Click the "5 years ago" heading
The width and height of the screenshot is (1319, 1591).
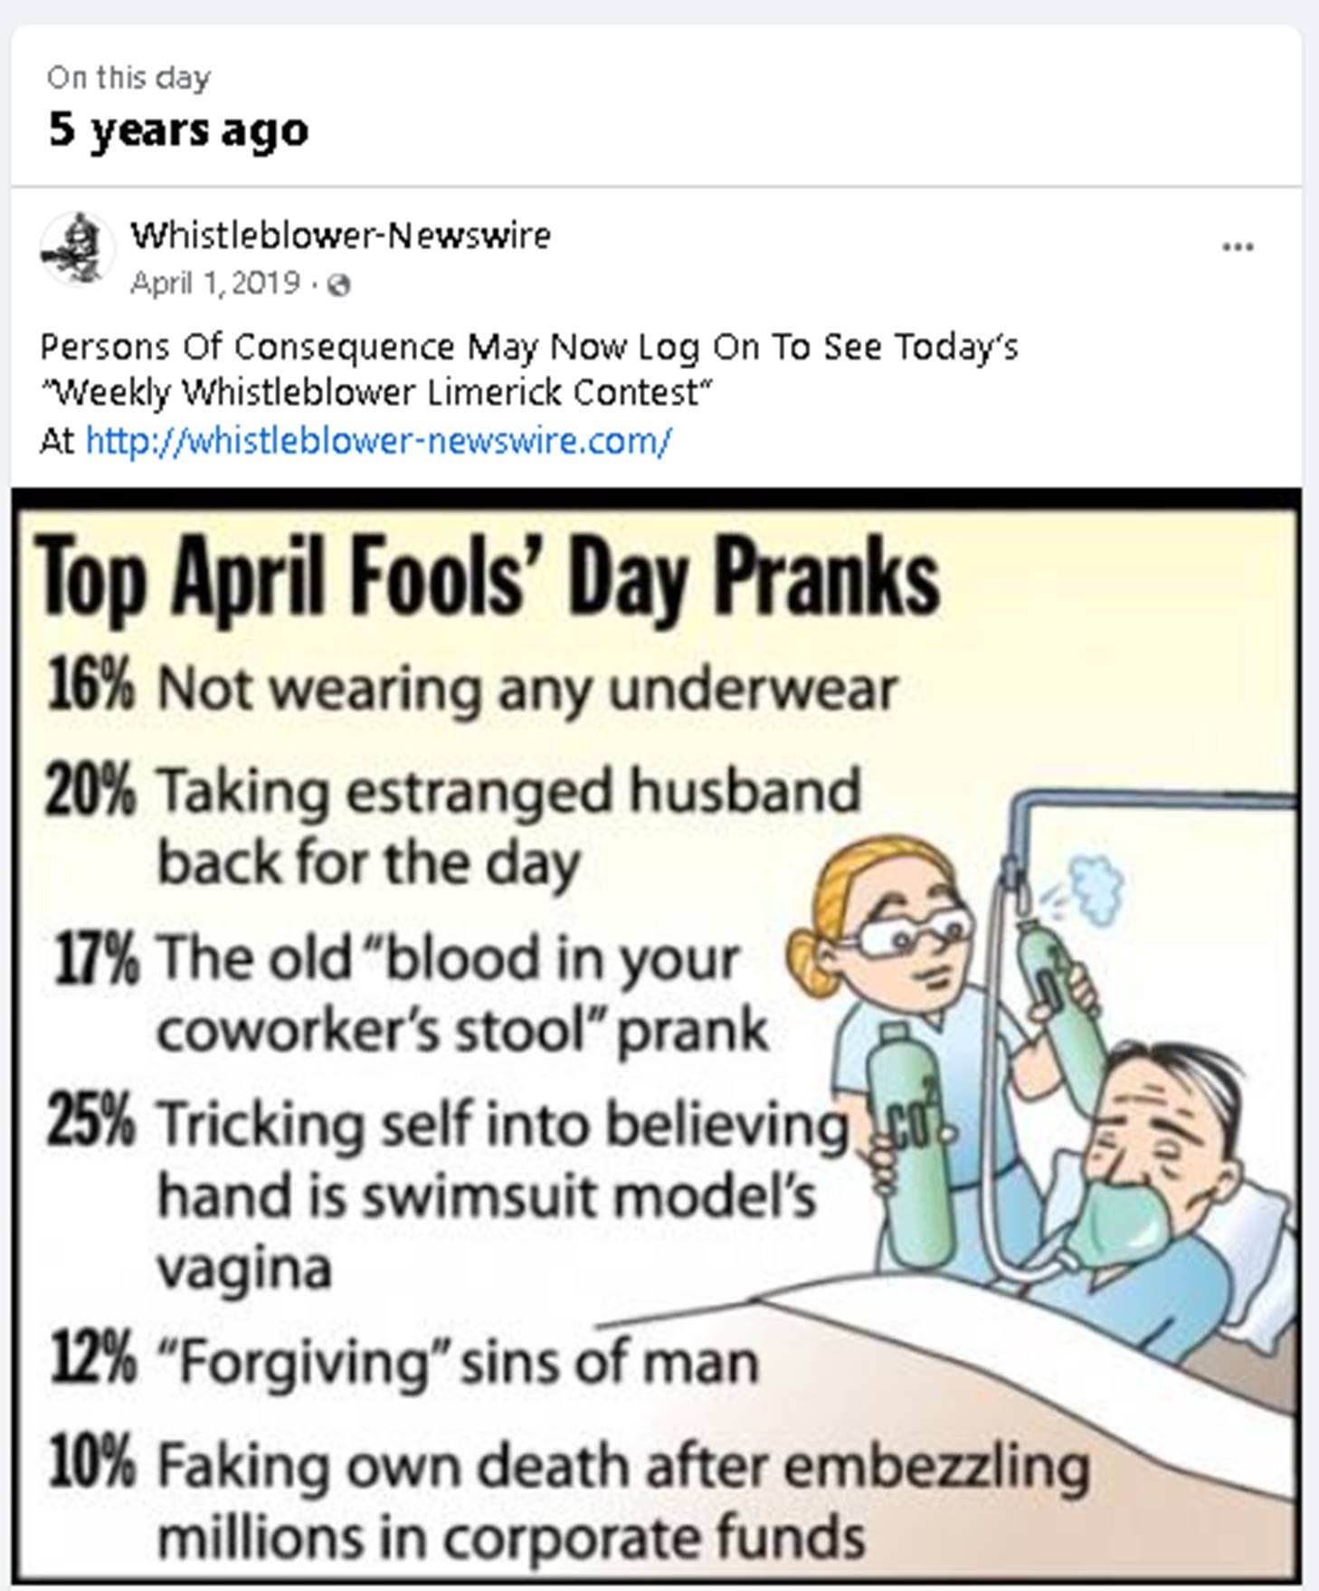click(x=178, y=129)
